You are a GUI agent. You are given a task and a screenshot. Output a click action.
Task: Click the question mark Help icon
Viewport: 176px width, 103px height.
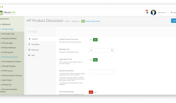coord(29,55)
